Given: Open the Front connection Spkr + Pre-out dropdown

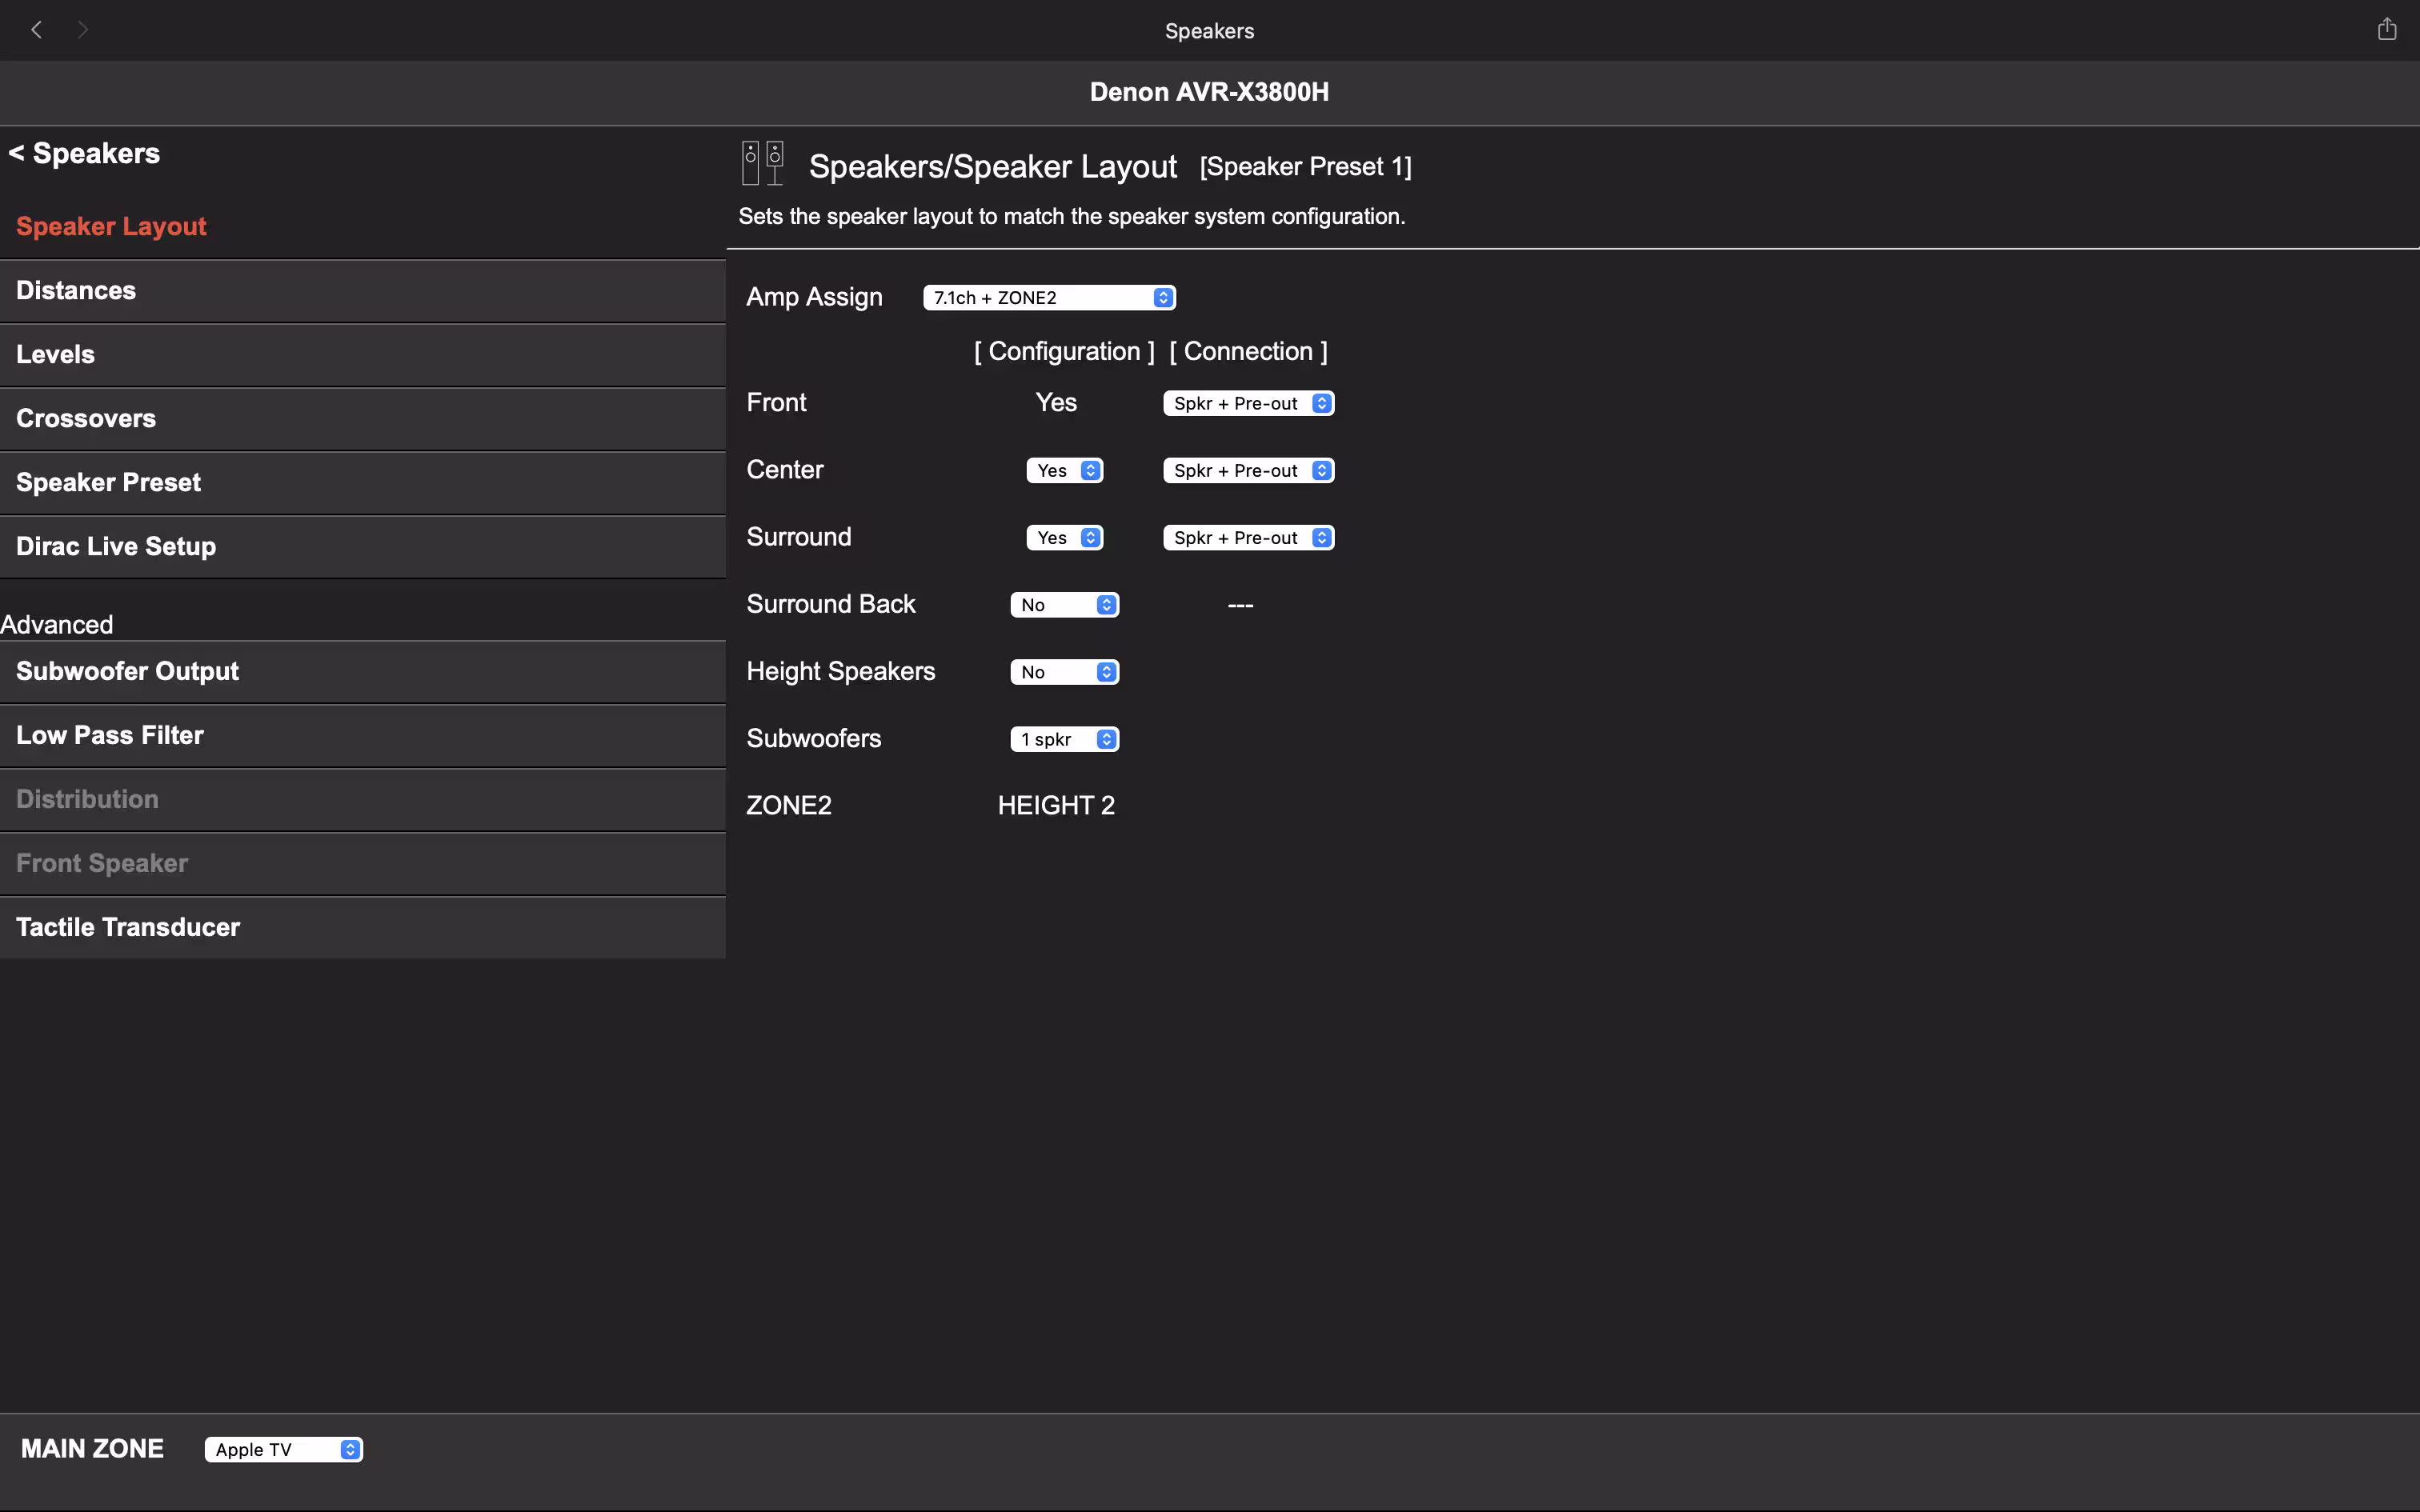Looking at the screenshot, I should tap(1247, 403).
